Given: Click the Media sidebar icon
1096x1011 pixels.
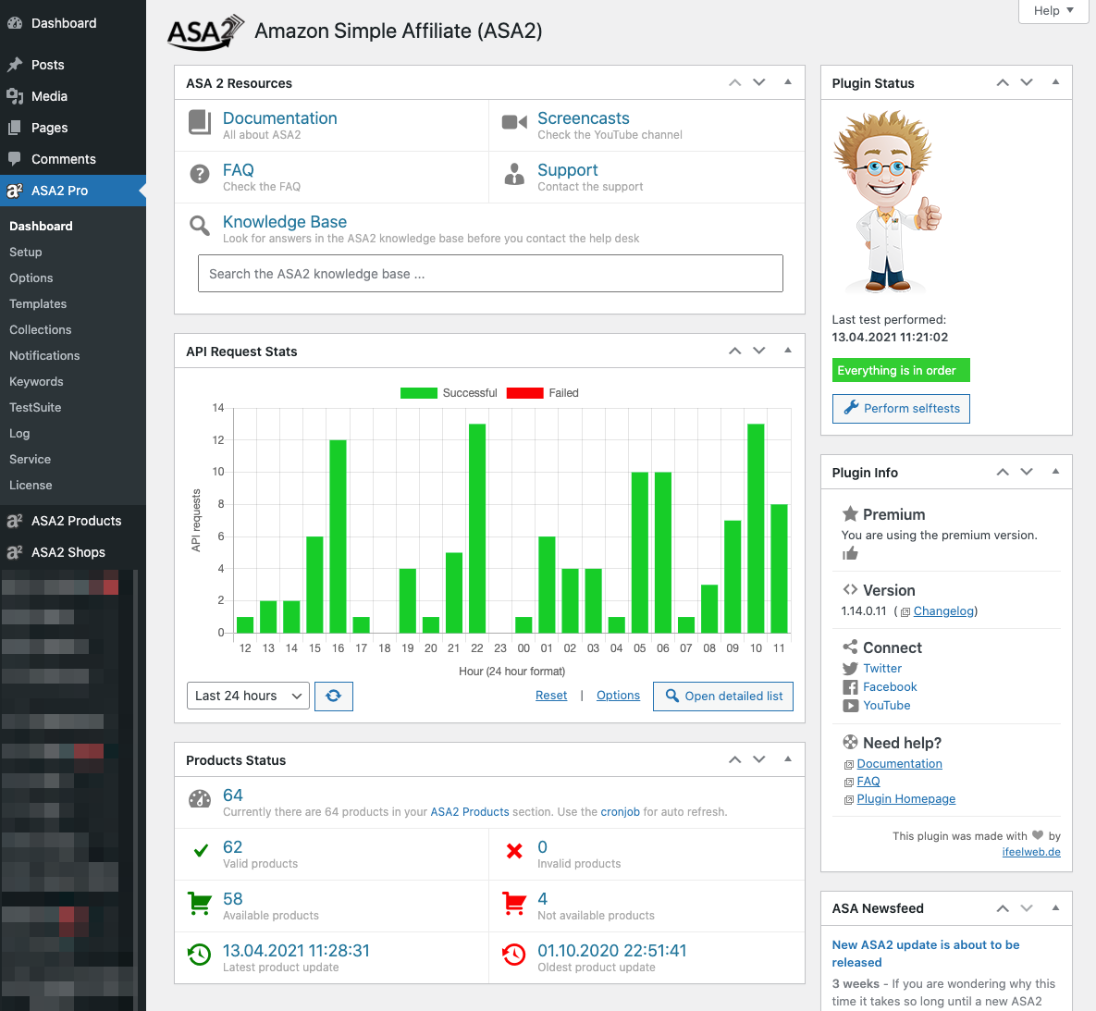Looking at the screenshot, I should 14,96.
